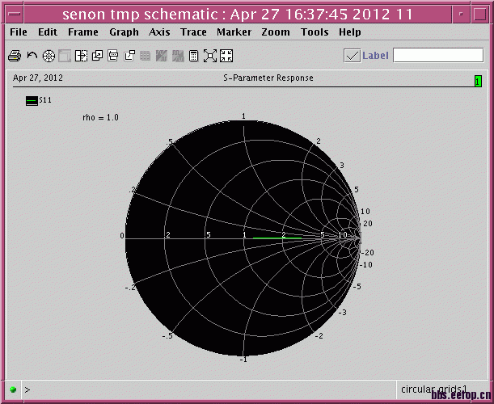This screenshot has width=494, height=404.
Task: Click the green status light icon
Action: tap(13, 389)
